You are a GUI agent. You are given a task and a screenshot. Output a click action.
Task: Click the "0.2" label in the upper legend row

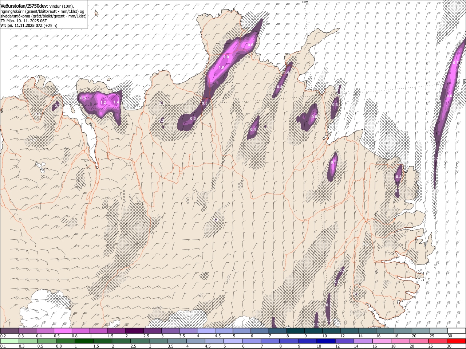(3, 336)
